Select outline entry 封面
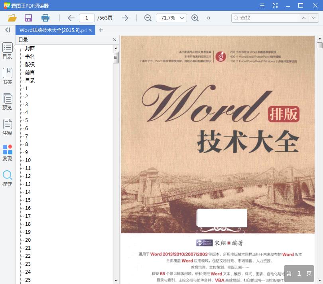Viewport: 323px width, 284px height. click(30, 48)
